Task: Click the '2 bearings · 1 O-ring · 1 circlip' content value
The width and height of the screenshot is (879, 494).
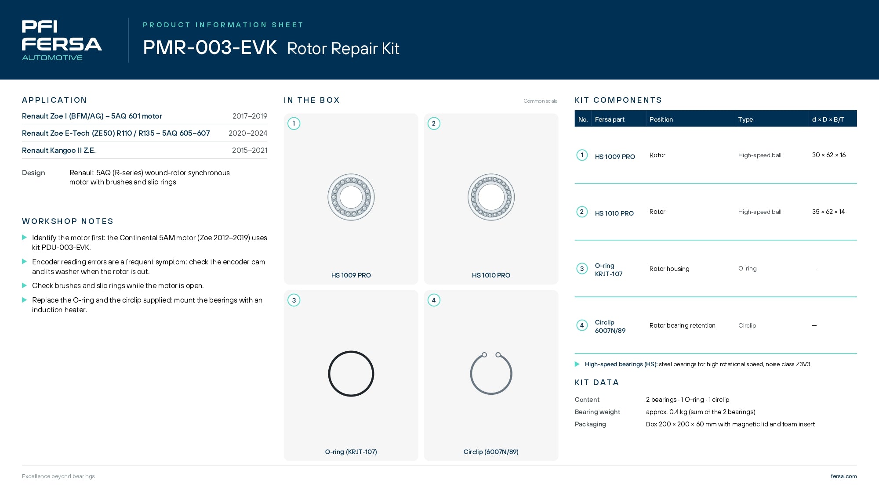Action: click(x=687, y=400)
